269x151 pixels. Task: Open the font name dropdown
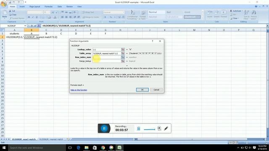[x=42, y=12]
